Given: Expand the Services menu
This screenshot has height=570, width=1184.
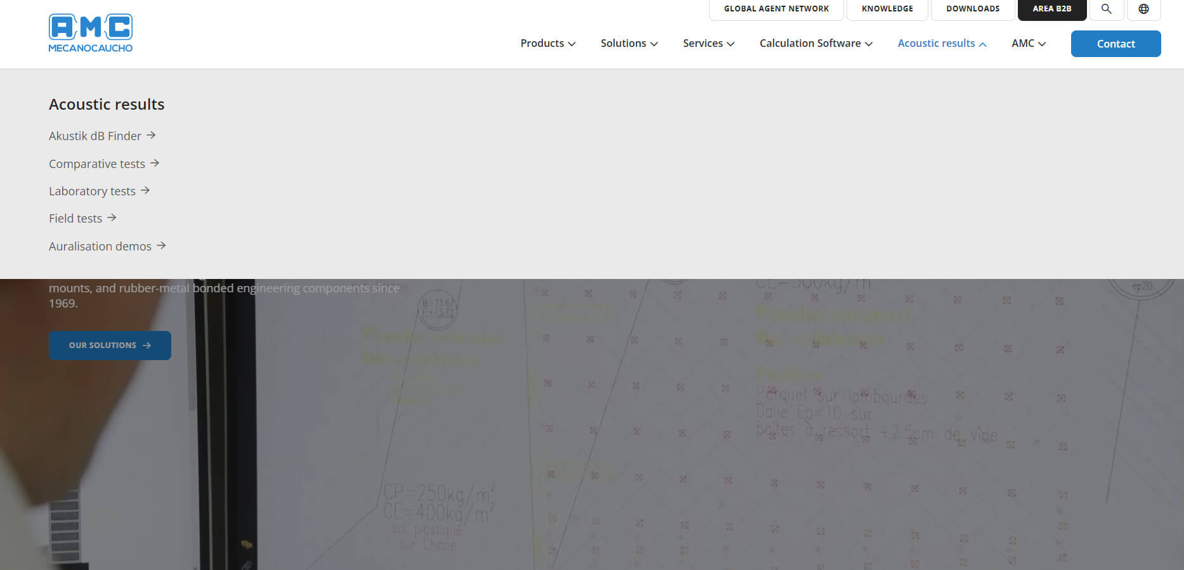Looking at the screenshot, I should tap(708, 43).
